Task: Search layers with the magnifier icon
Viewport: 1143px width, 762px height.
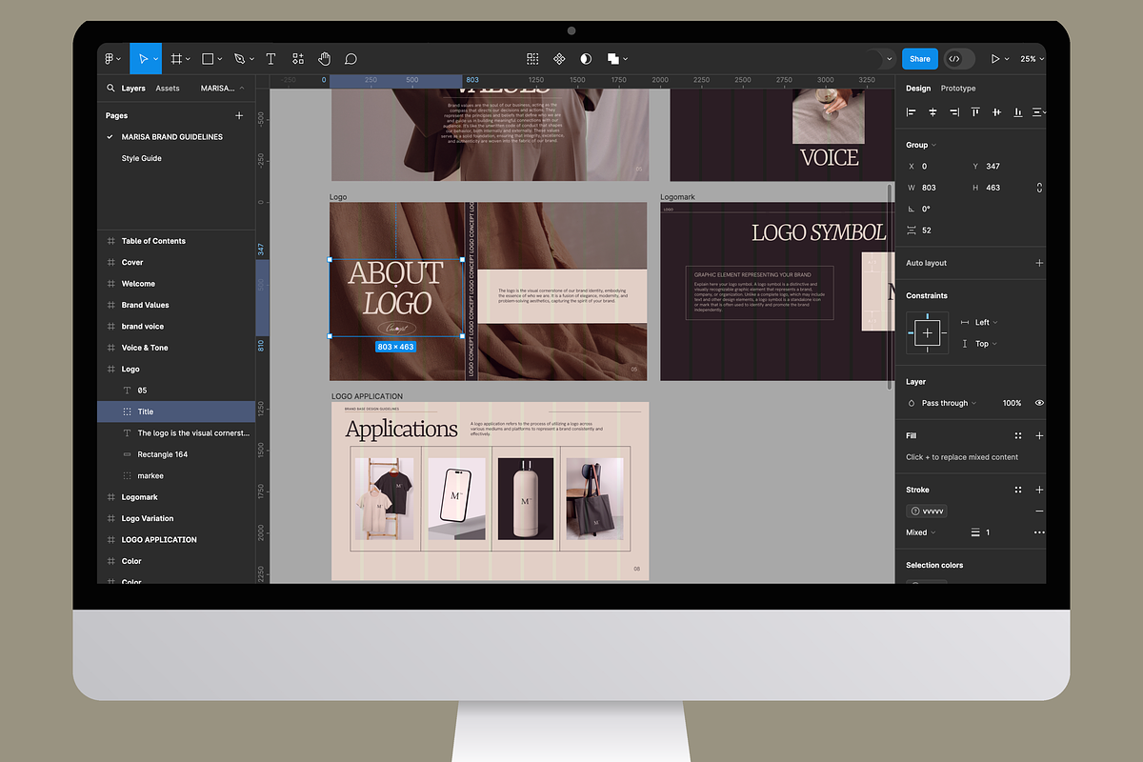Action: pyautogui.click(x=110, y=89)
